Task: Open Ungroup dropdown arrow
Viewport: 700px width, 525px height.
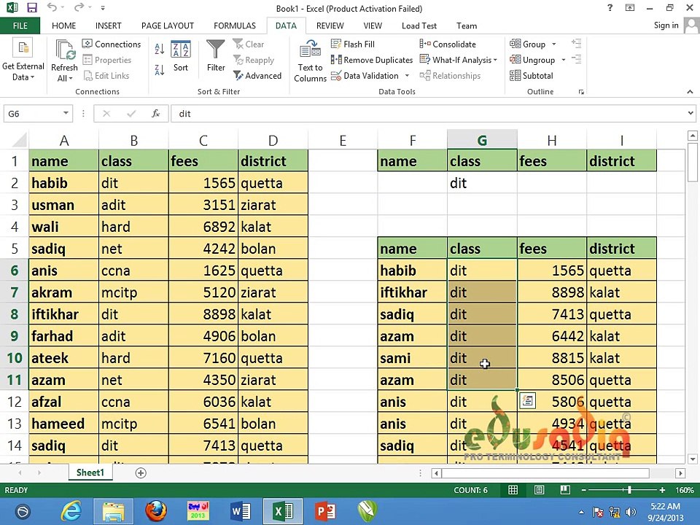Action: point(564,60)
